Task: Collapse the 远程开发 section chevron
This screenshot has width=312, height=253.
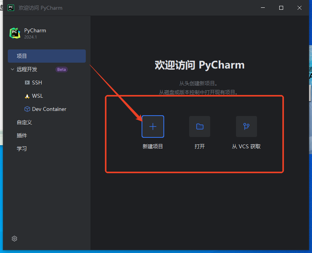Action: point(12,69)
